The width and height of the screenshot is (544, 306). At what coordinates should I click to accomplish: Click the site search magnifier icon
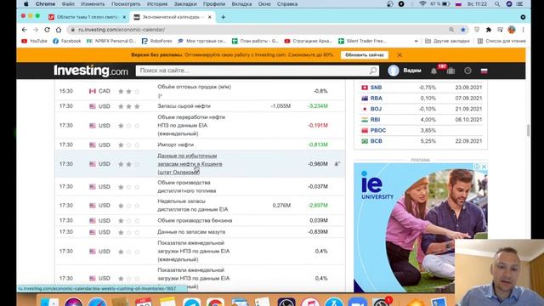(373, 71)
